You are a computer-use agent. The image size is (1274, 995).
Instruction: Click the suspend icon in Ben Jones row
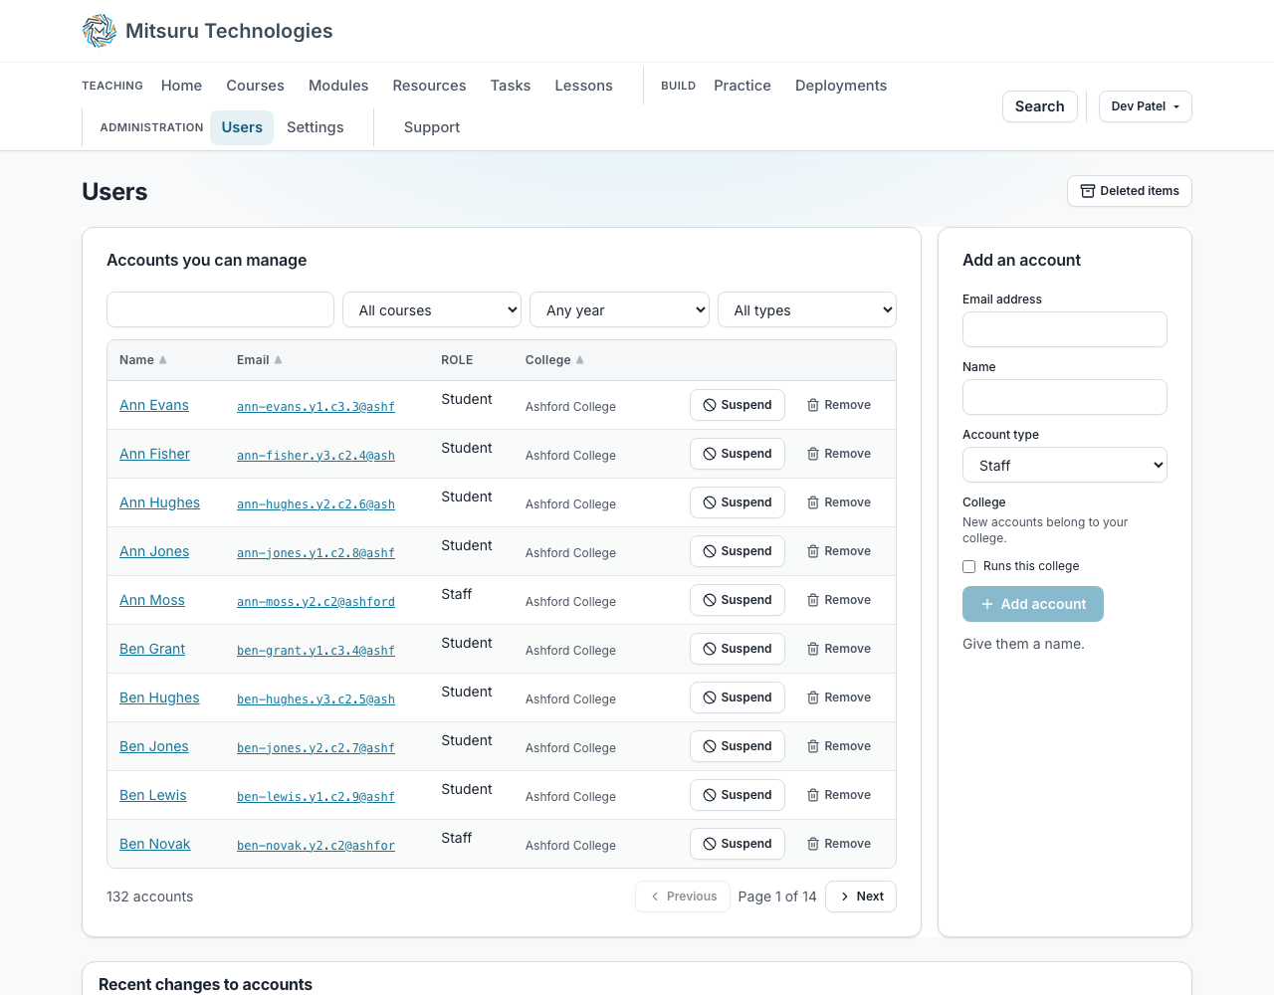pyautogui.click(x=710, y=746)
